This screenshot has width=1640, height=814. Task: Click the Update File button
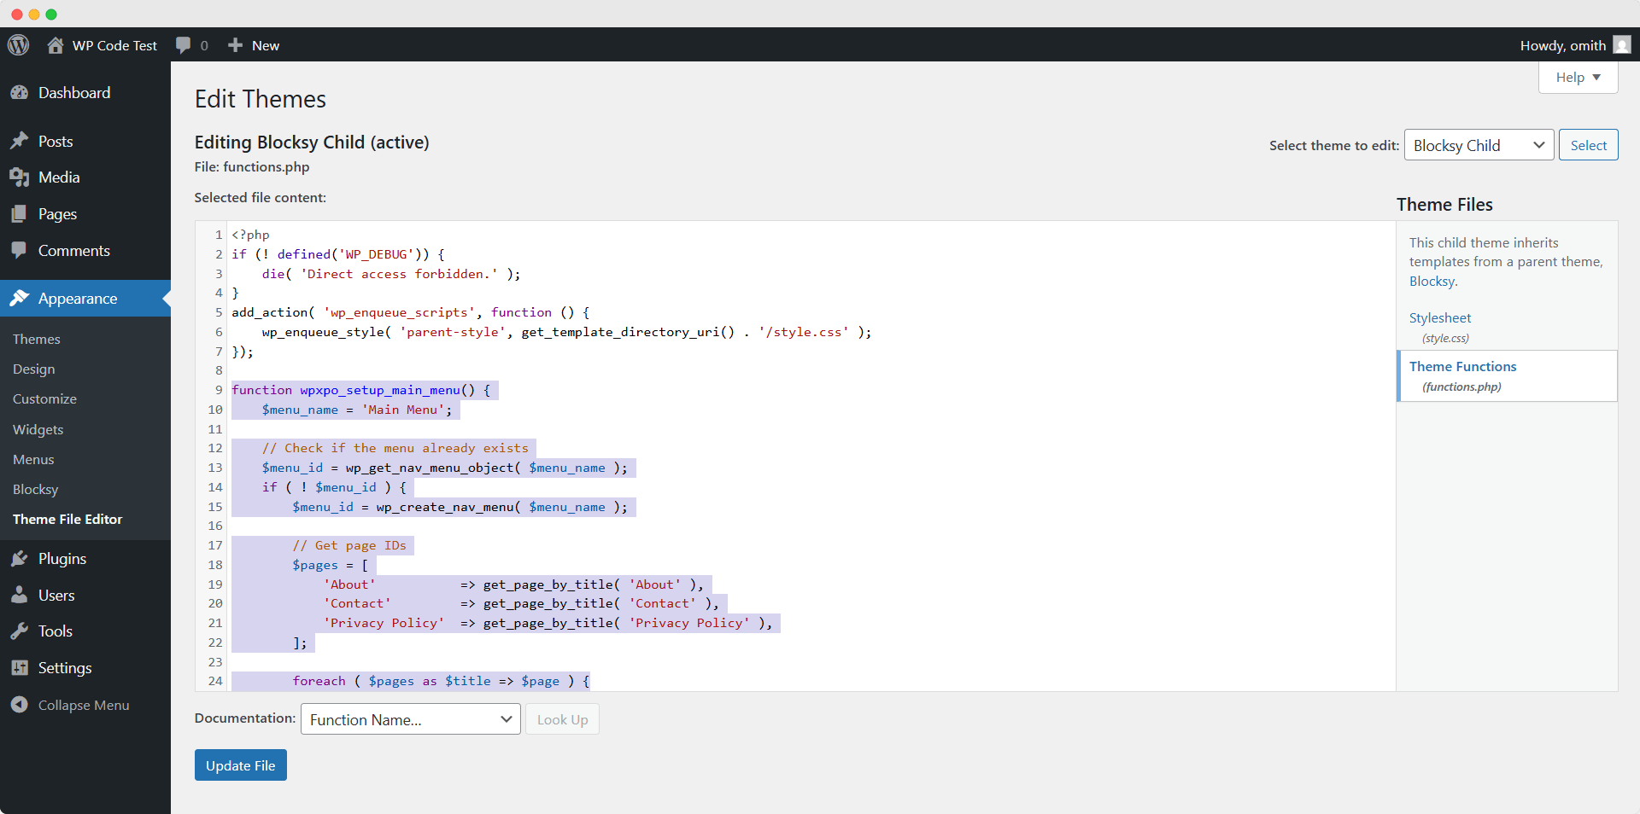[x=241, y=765]
